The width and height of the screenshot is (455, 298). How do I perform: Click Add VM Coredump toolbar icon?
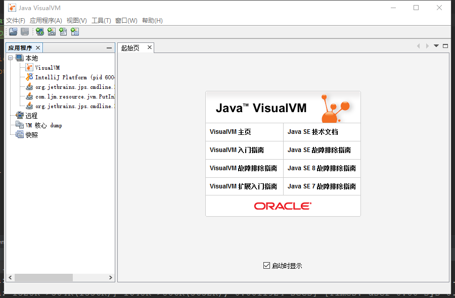[63, 32]
